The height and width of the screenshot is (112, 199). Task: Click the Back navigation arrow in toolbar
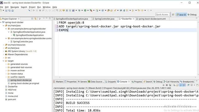tap(142, 10)
